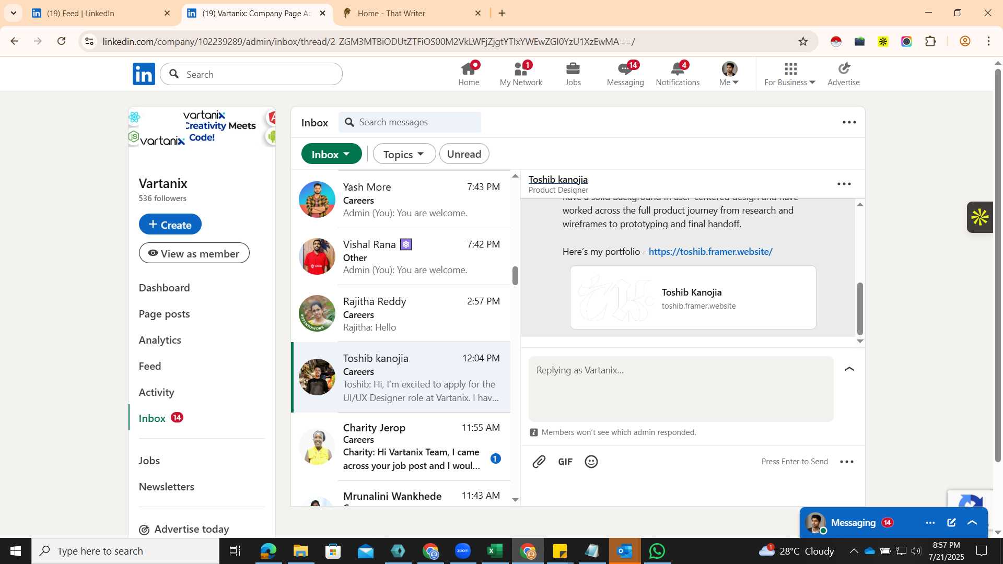Open Vishal Rana conversation
1003x564 pixels.
(401, 256)
